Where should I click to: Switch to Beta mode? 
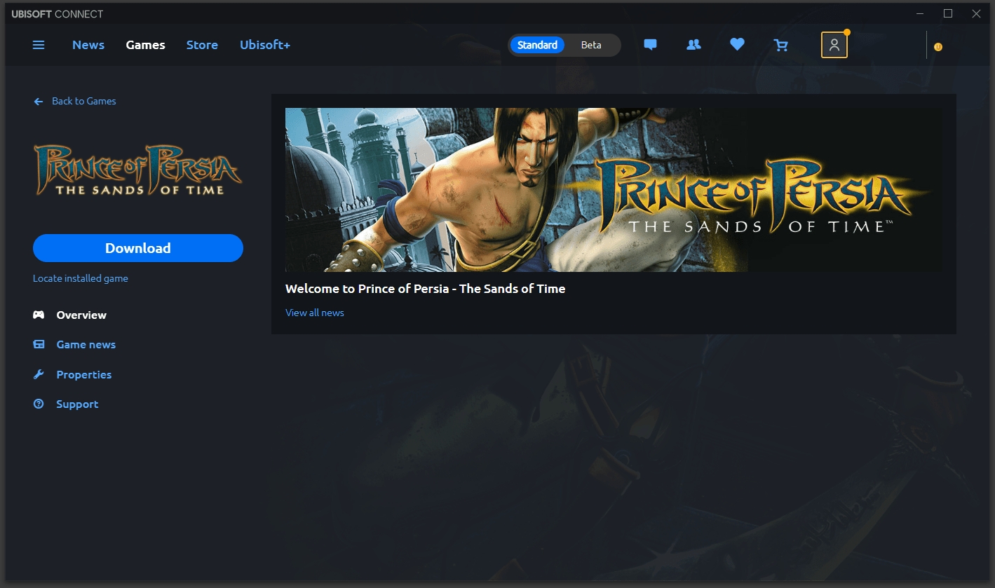(x=591, y=45)
